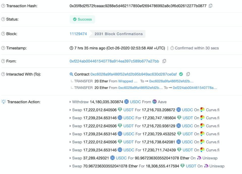Expand the swap yielding 17,216,720.936129 USDC

(70, 126)
